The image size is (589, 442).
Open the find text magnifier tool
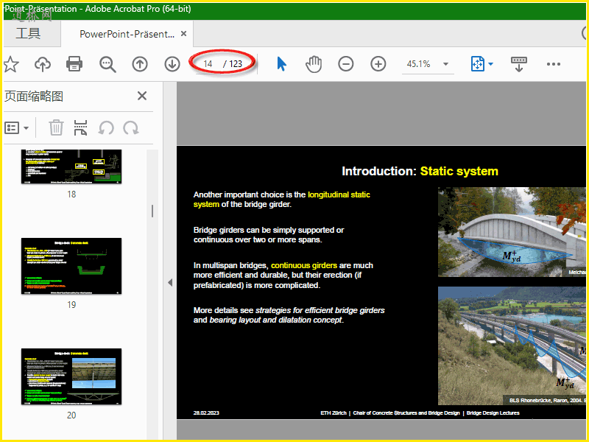point(107,64)
